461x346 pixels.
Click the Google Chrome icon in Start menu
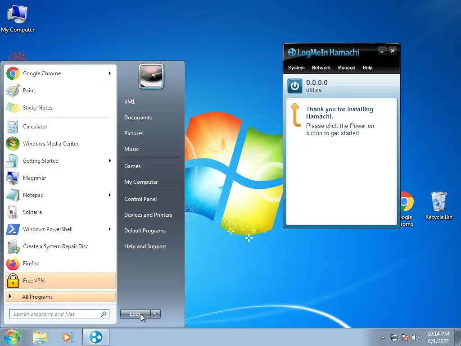13,73
